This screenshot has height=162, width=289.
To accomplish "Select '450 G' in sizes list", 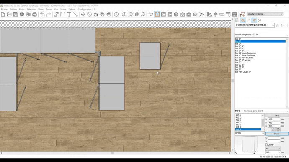I will (238, 120).
